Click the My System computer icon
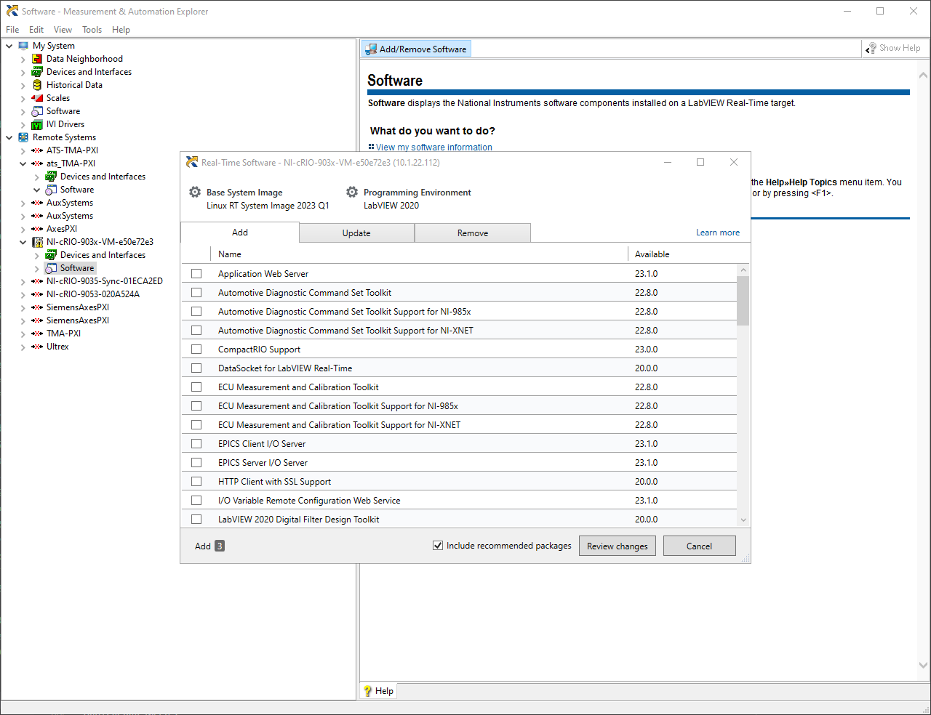Viewport: 931px width, 715px height. tap(23, 46)
